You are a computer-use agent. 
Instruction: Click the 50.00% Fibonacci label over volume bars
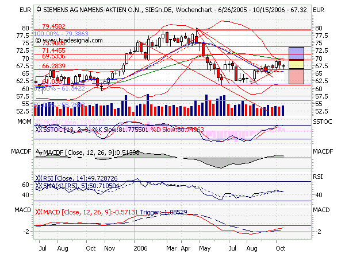pos(59,105)
